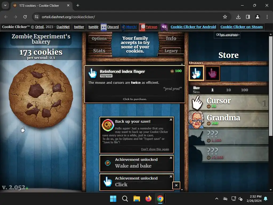Switch store mode to Buy

pyautogui.click(x=196, y=88)
